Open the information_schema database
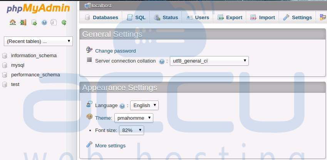This screenshot has height=160, width=327. tap(34, 56)
